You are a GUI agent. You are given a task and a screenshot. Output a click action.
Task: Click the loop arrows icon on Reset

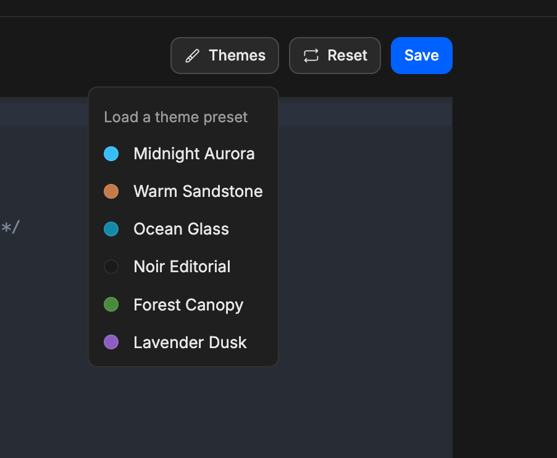click(x=311, y=56)
